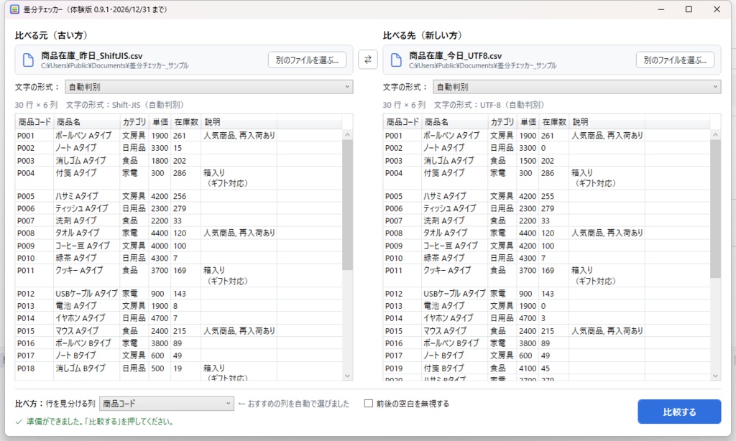Click right table 在庫数 column header
736x441 pixels.
[554, 122]
